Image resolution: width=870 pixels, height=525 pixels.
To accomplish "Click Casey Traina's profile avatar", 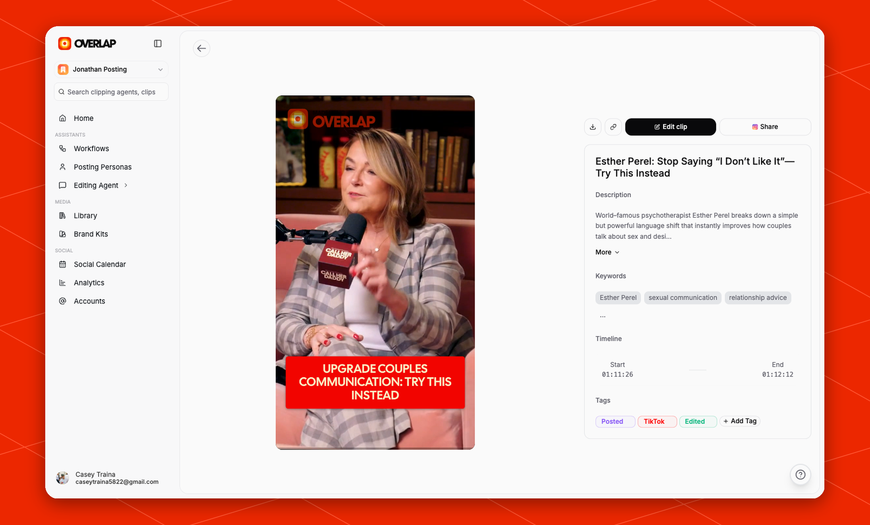I will [x=63, y=478].
